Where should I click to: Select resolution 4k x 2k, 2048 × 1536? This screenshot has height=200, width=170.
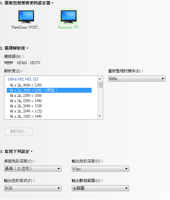pos(49,106)
